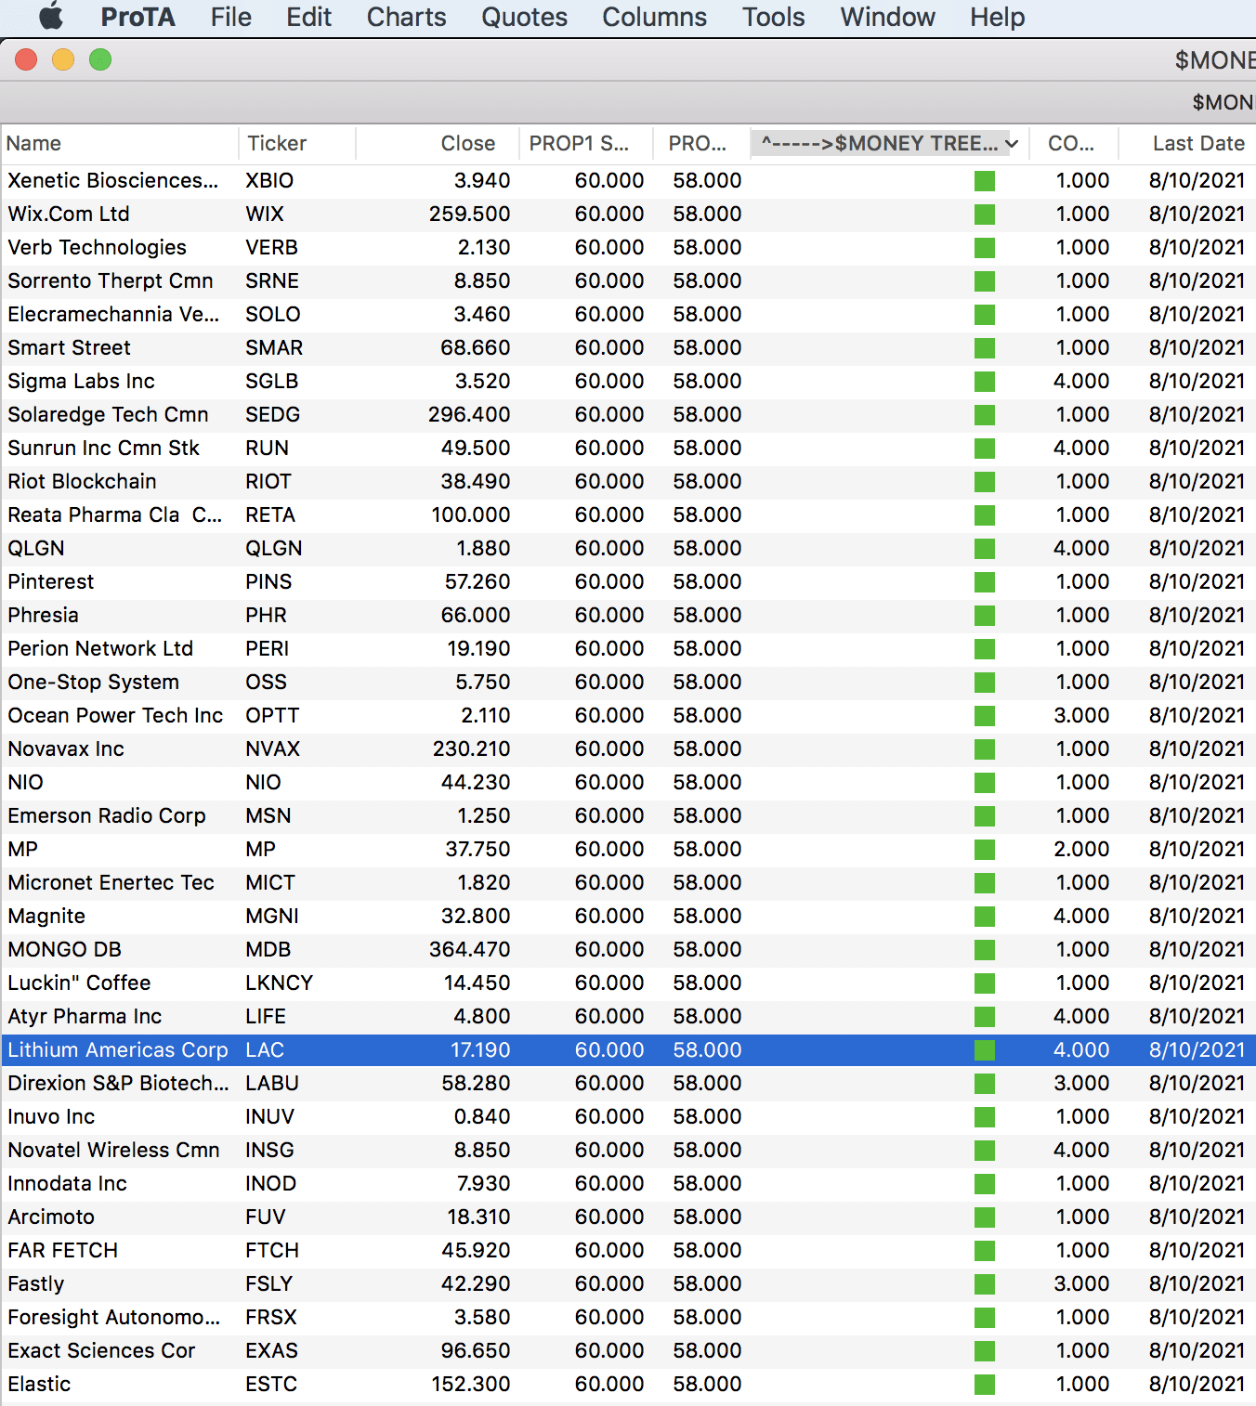Select the Micronet Enertec Tec name cell
Image resolution: width=1256 pixels, height=1406 pixels.
(x=111, y=882)
